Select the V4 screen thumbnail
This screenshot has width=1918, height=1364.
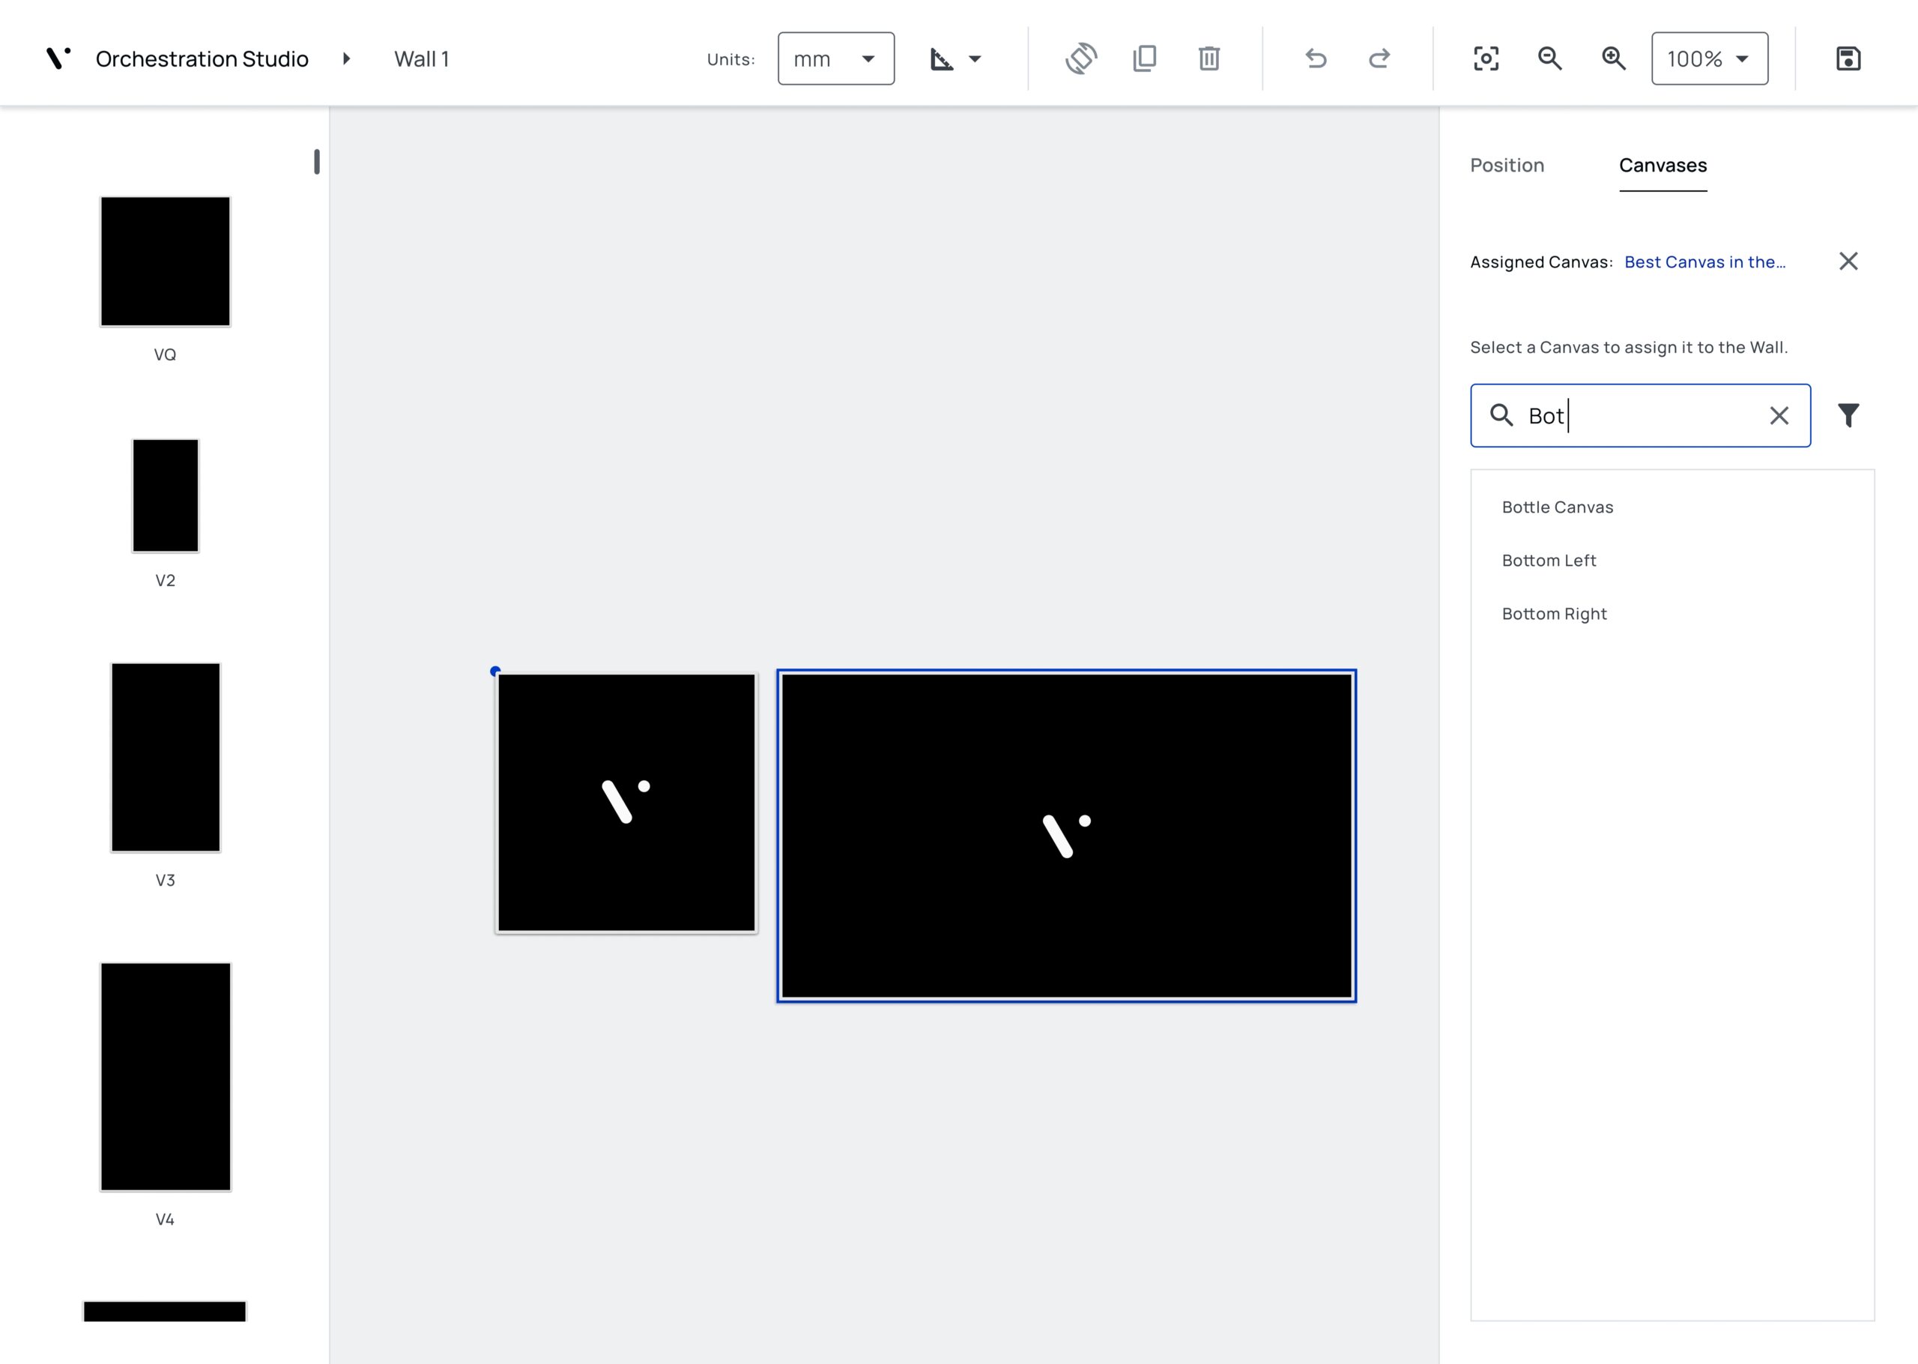pyautogui.click(x=166, y=1077)
